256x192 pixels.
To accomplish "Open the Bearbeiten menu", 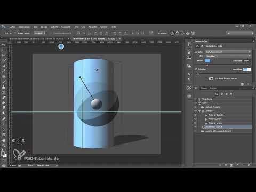I will (24, 27).
